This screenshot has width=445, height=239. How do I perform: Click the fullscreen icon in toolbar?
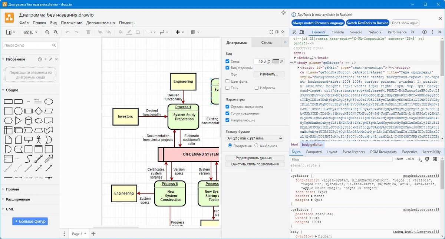(271, 32)
